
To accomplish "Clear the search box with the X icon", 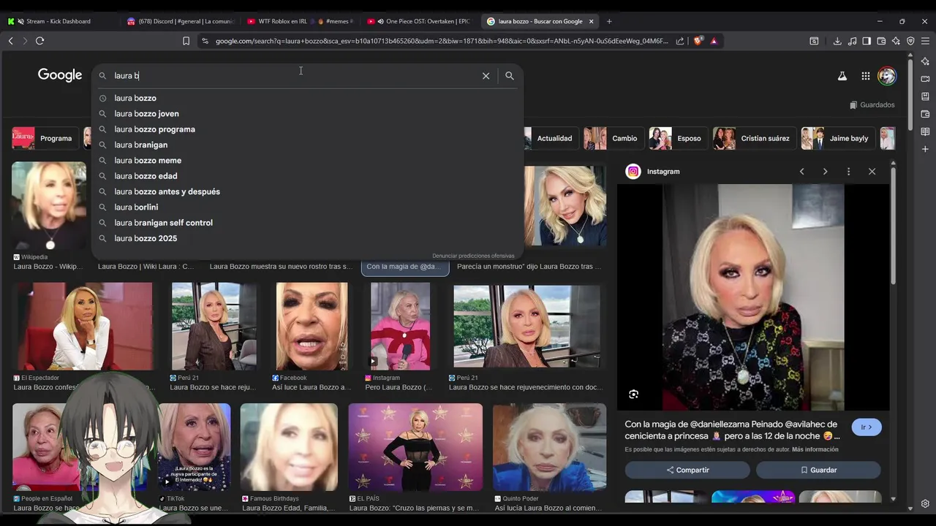I will click(x=486, y=76).
